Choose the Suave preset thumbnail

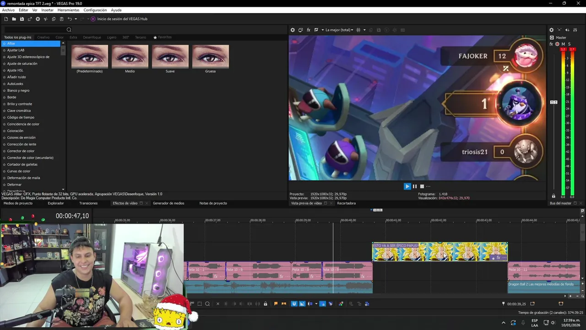tap(170, 56)
